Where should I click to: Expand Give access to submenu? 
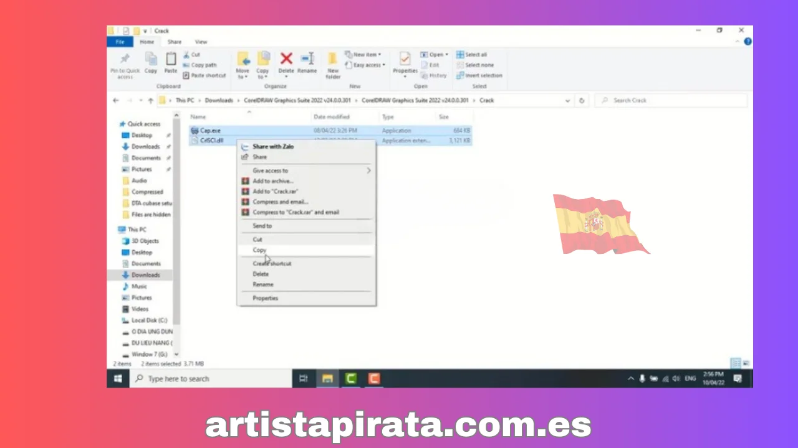(x=307, y=170)
